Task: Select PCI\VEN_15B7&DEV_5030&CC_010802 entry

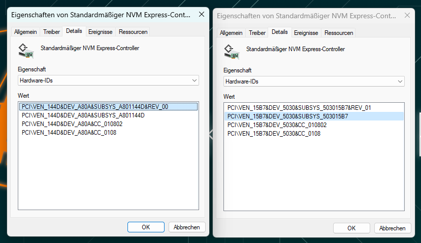Action: (x=314, y=125)
